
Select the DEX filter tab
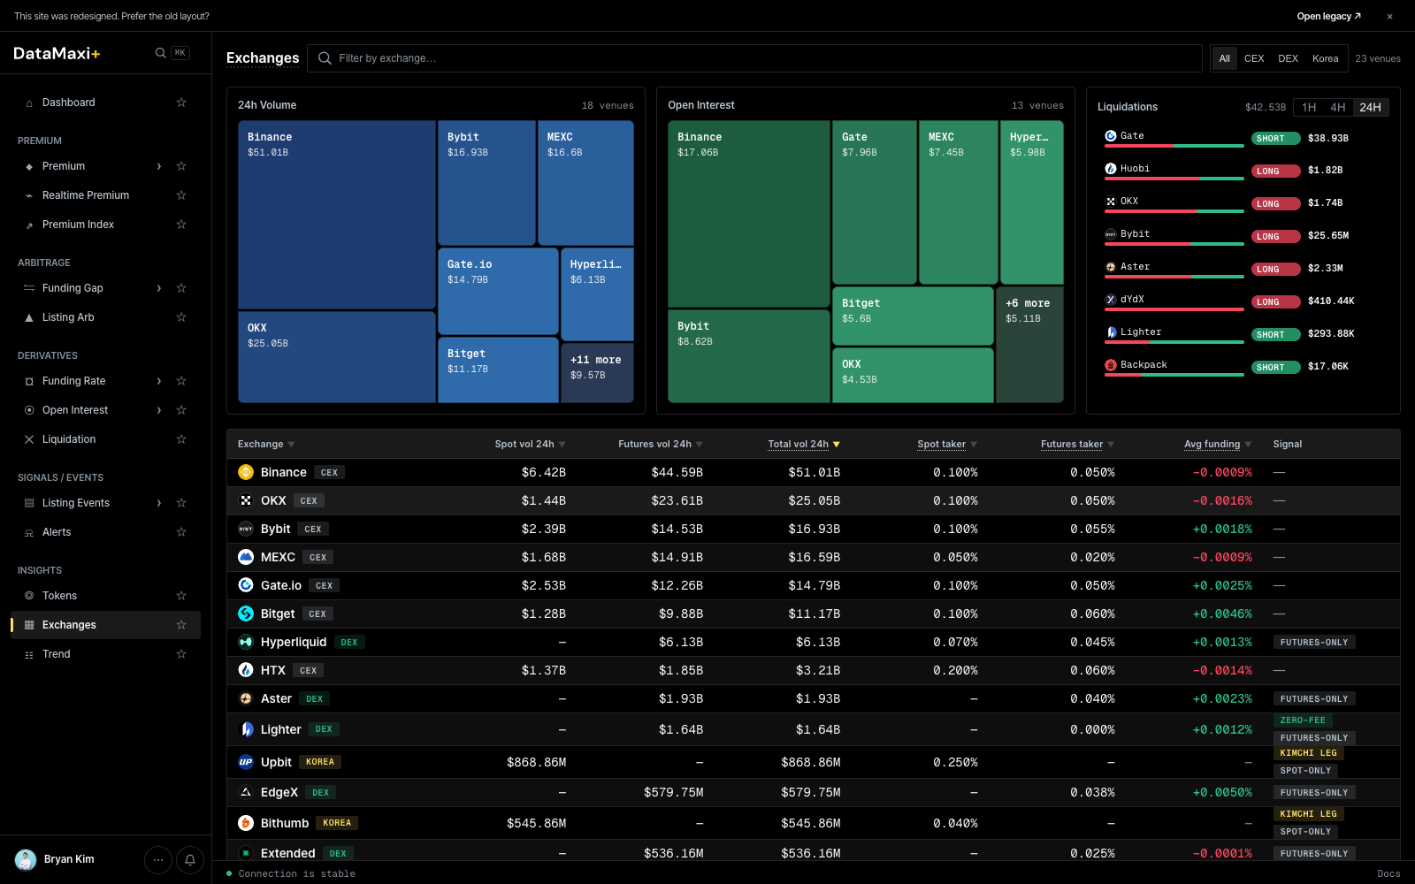point(1288,58)
